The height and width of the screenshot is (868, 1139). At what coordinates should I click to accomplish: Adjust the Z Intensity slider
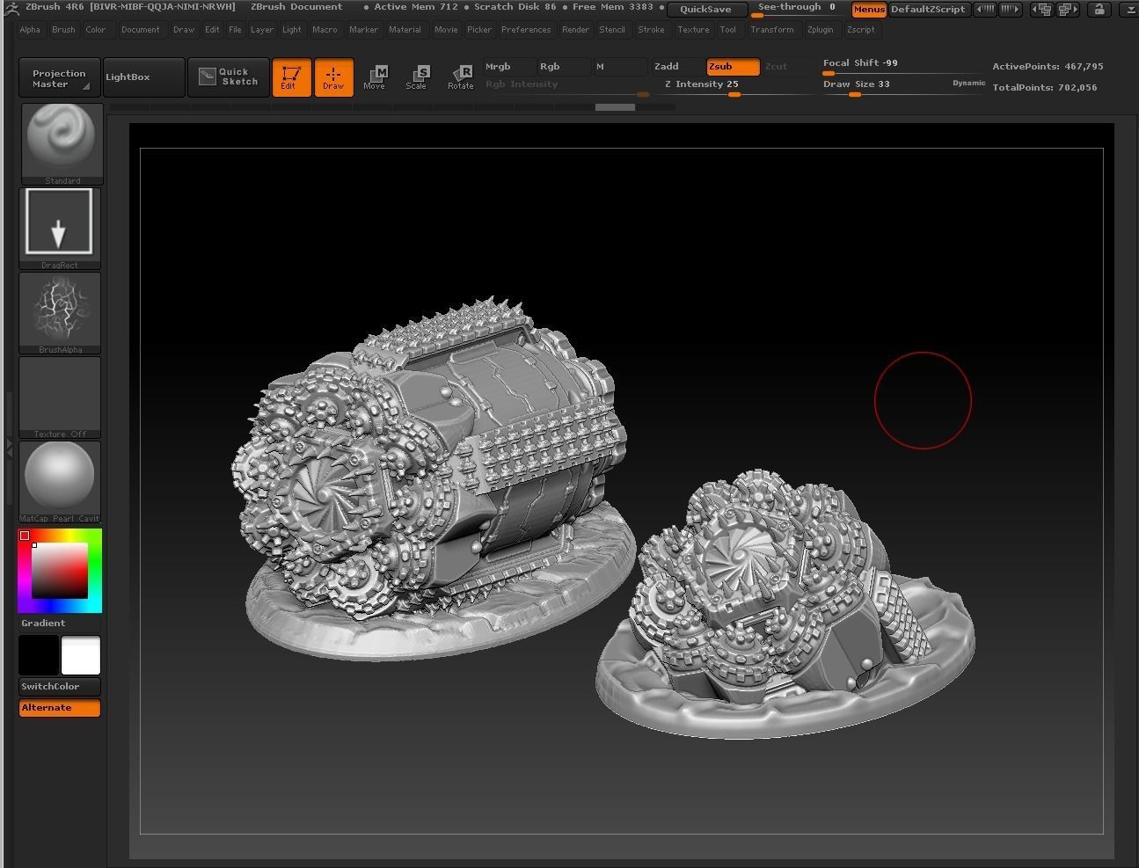coord(736,86)
